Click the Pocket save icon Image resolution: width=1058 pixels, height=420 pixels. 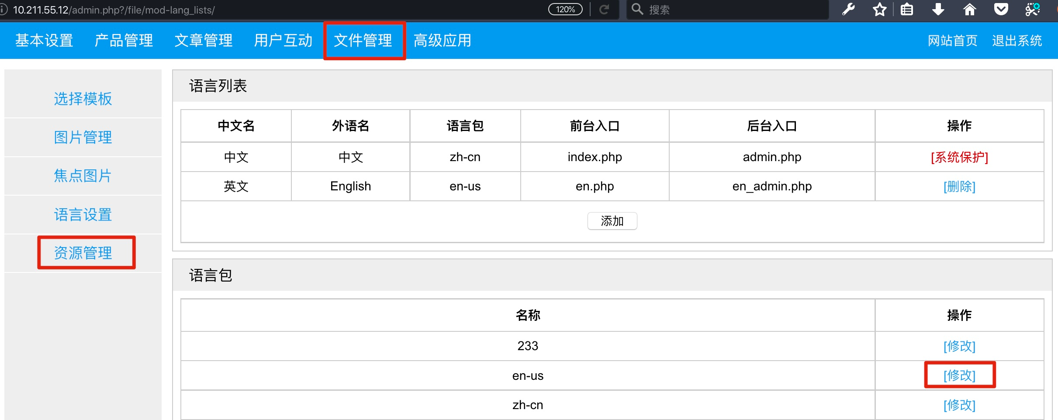pos(1001,9)
